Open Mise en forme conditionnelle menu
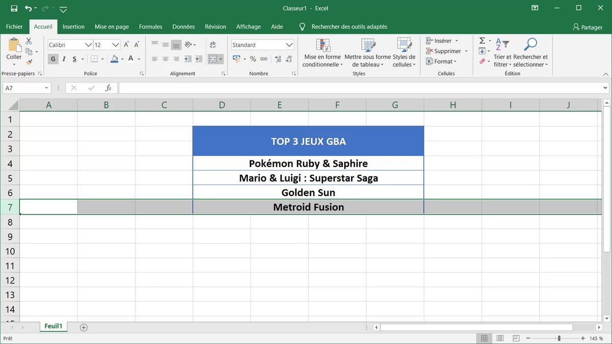612x344 pixels. [322, 52]
